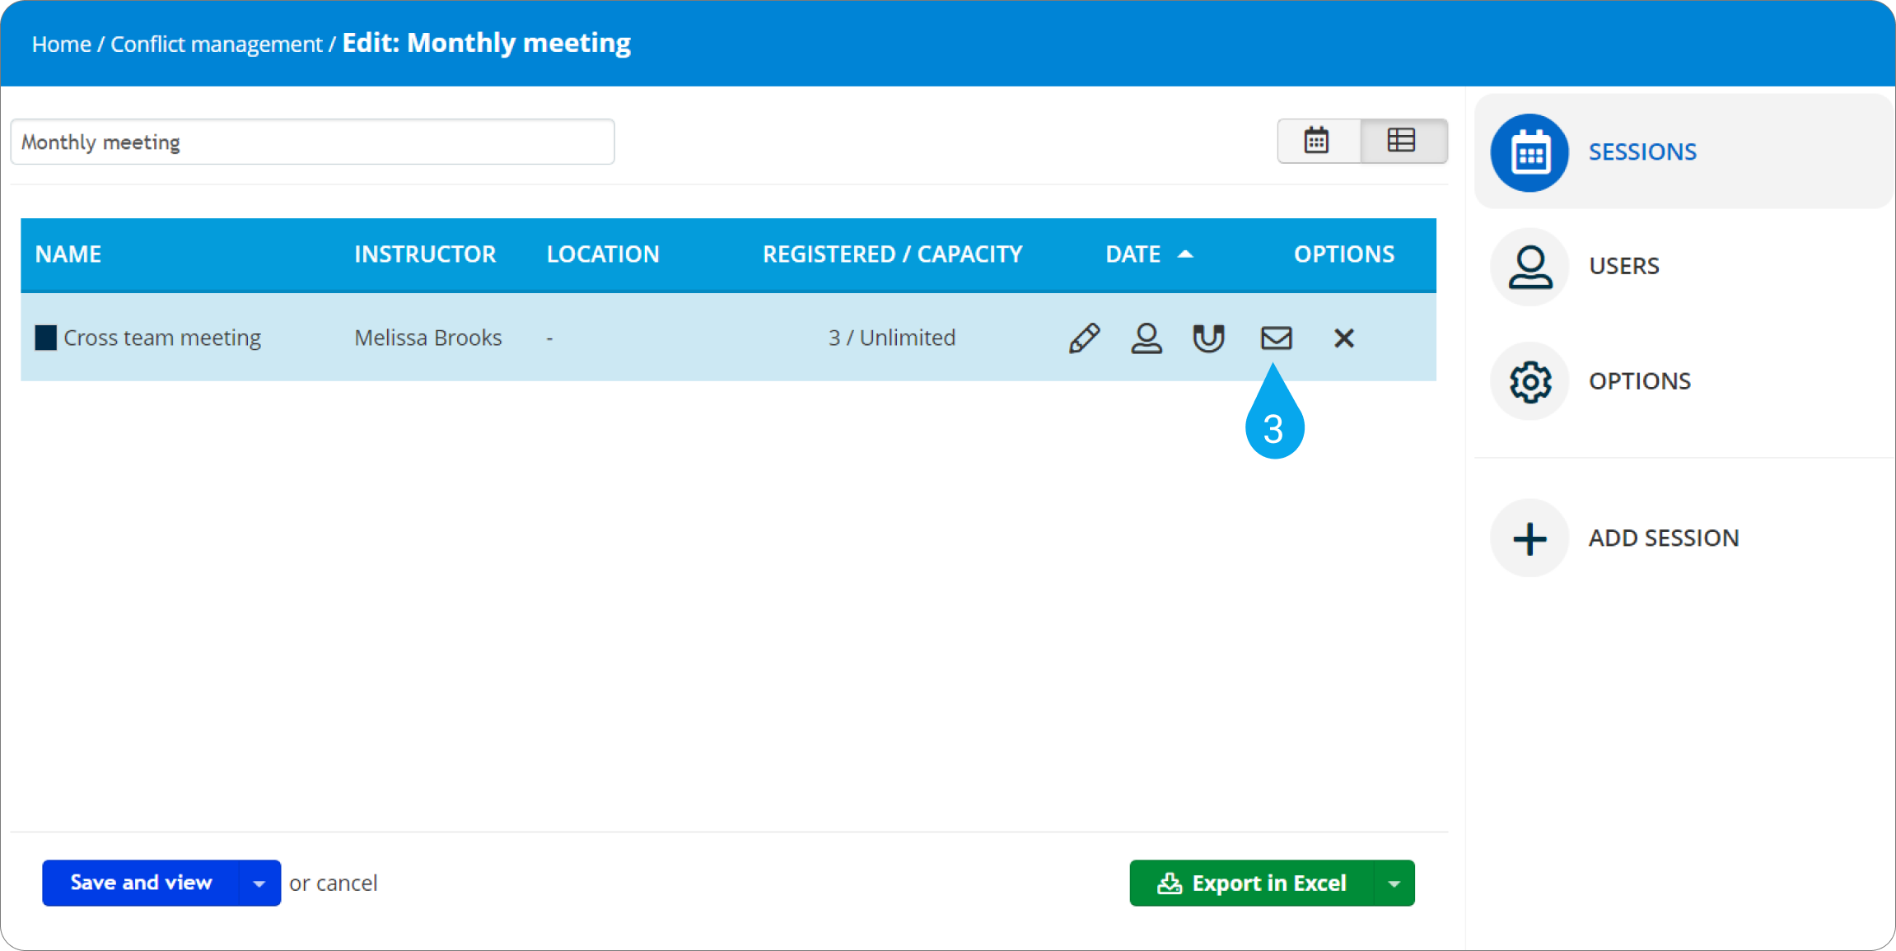Switch to table list view

[x=1401, y=141]
